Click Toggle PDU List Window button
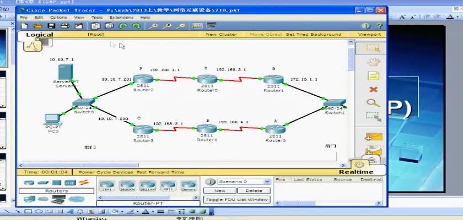The height and width of the screenshot is (220, 463). pyautogui.click(x=237, y=200)
